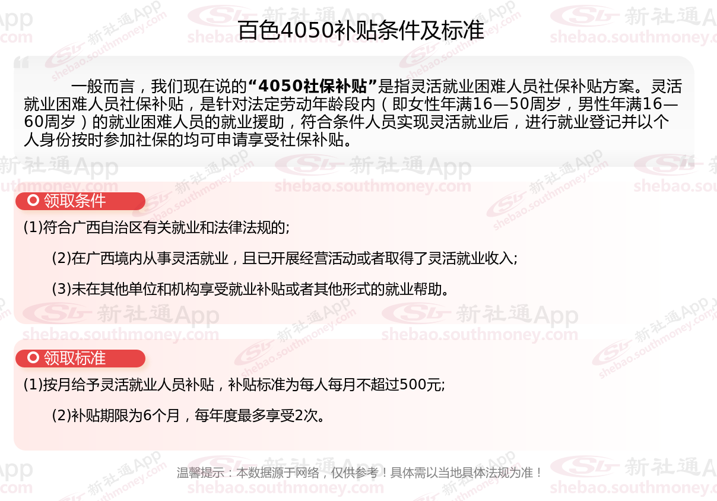This screenshot has width=717, height=501.
Task: Click the circle icon beside 领取条件
Action: pyautogui.click(x=34, y=201)
